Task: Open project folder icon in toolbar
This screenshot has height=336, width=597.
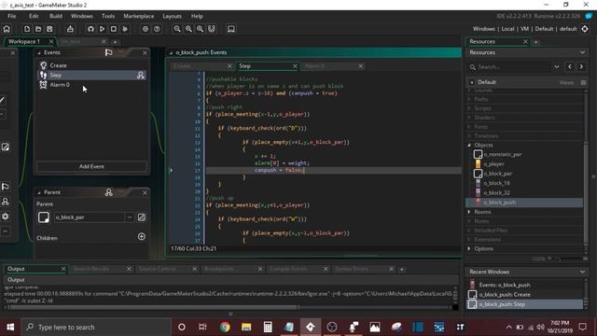Action: (x=38, y=29)
